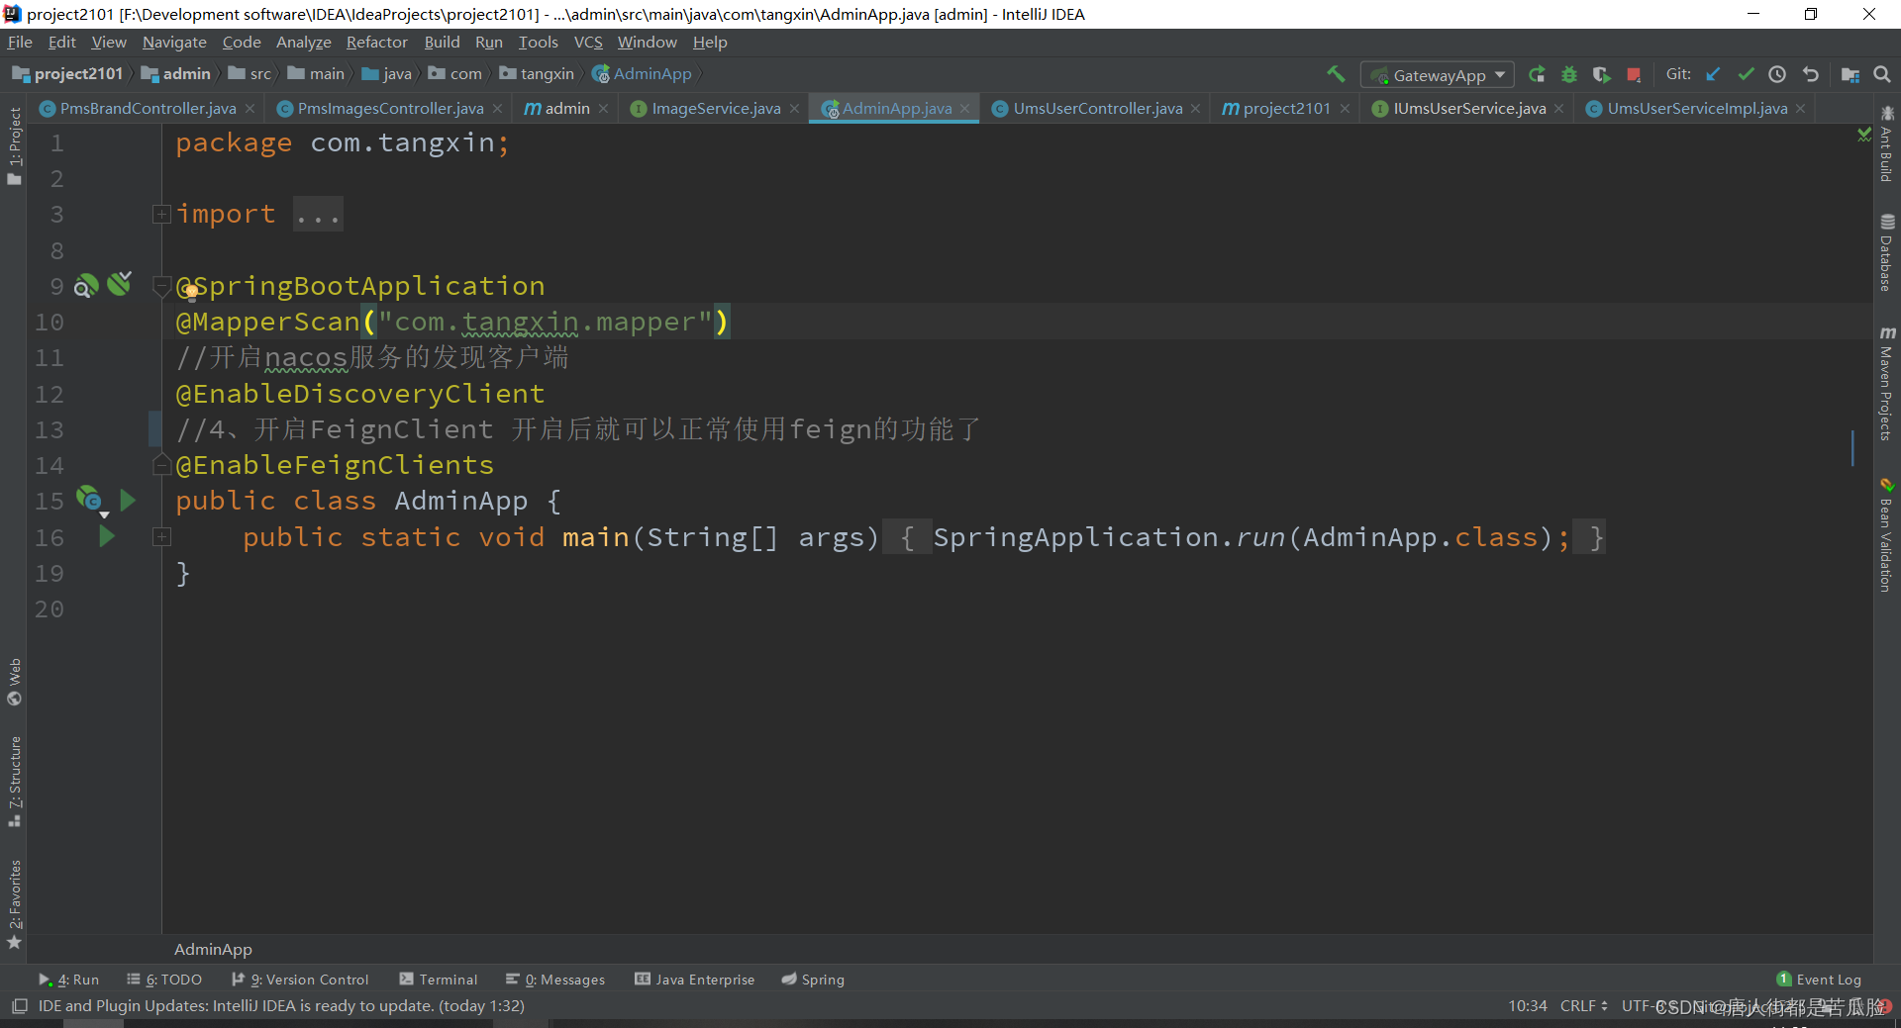This screenshot has height=1028, width=1901.
Task: Collapse the annotation fold at line 9
Action: click(x=161, y=286)
